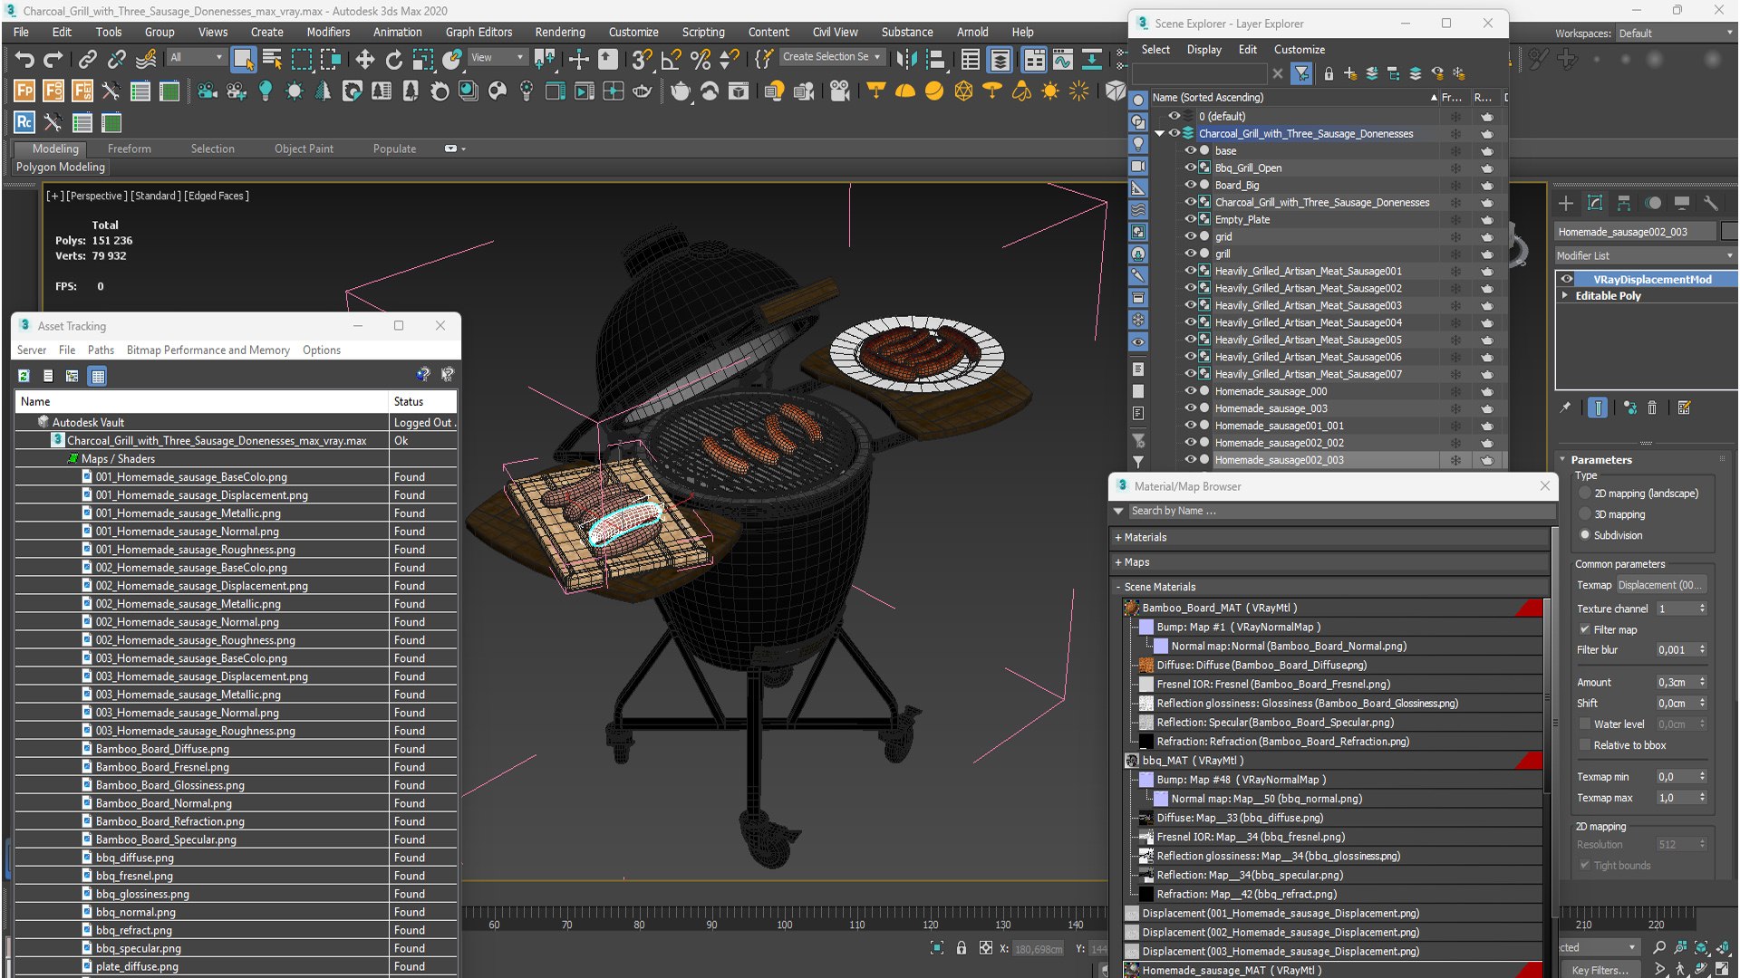Click the Scene Explorer filter funnel icon
The height and width of the screenshot is (978, 1740).
[x=1301, y=73]
